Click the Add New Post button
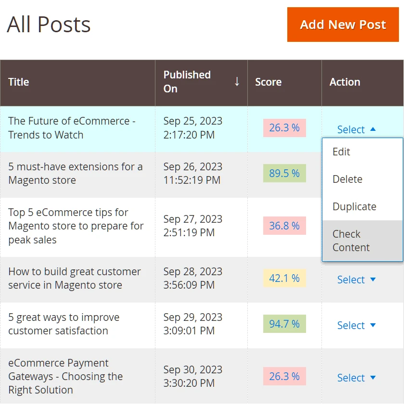Screen dimensions: 410x407 343,25
